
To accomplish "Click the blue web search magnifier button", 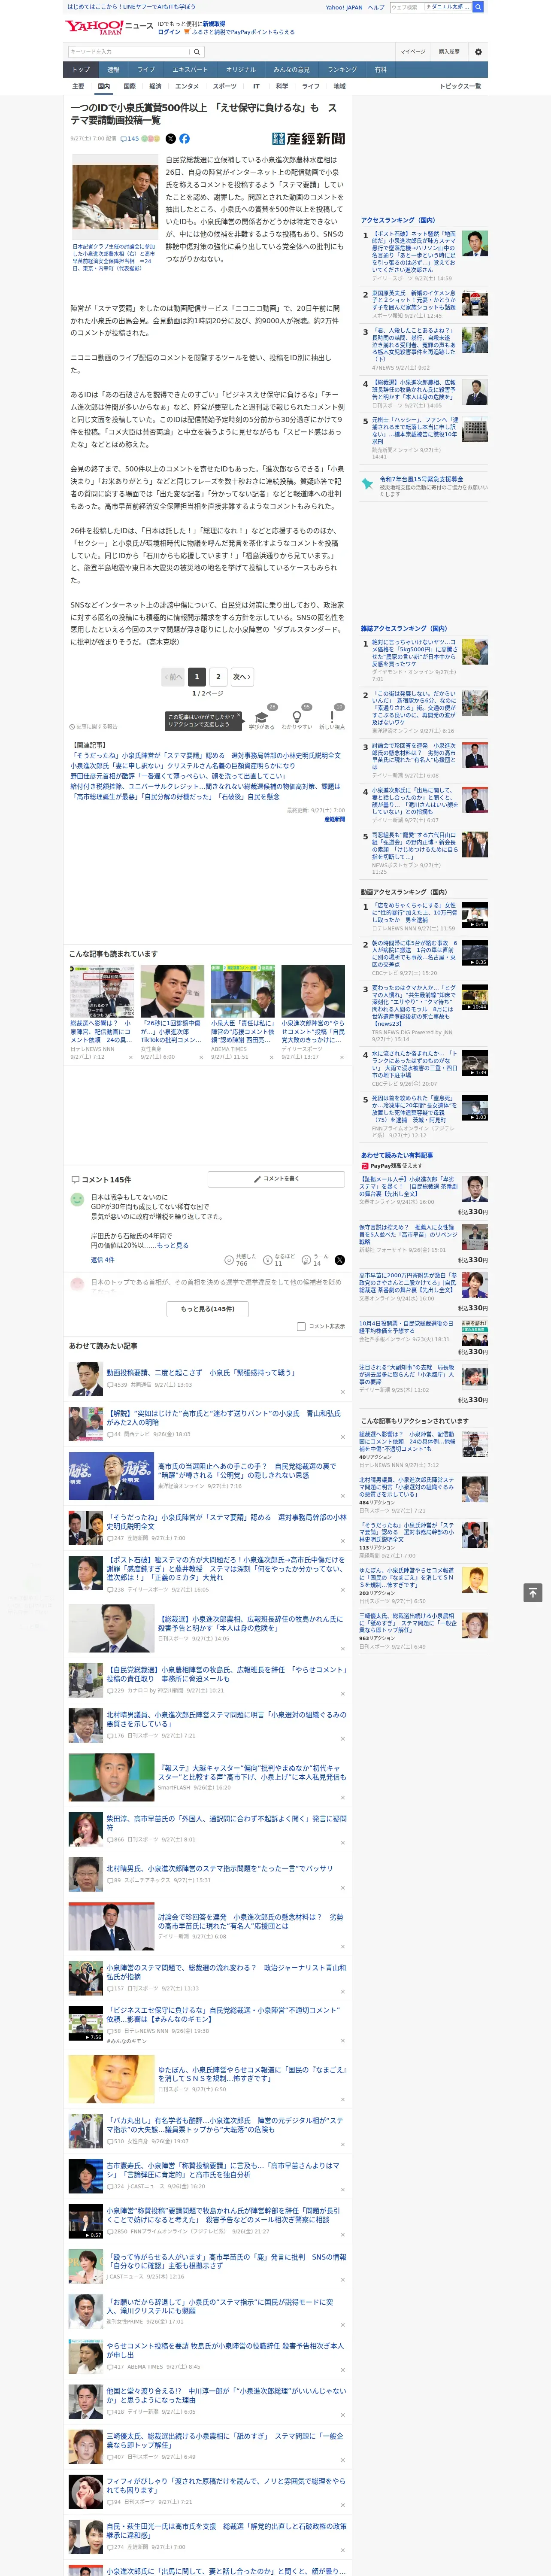I will pos(478,7).
